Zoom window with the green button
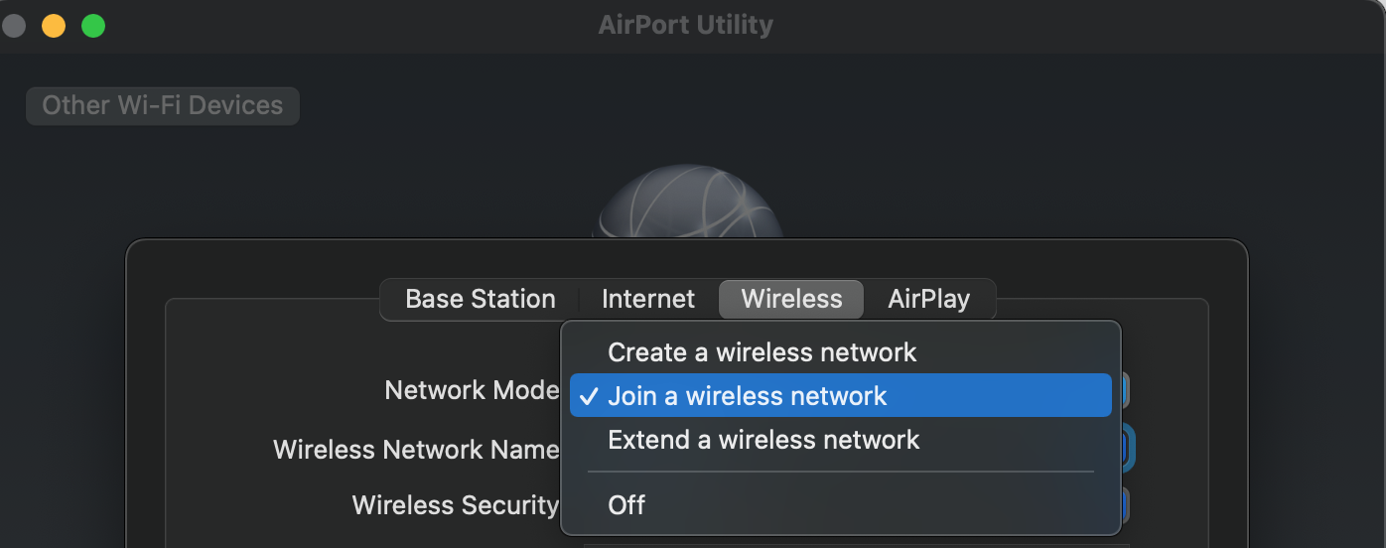This screenshot has height=548, width=1386. click(x=93, y=26)
